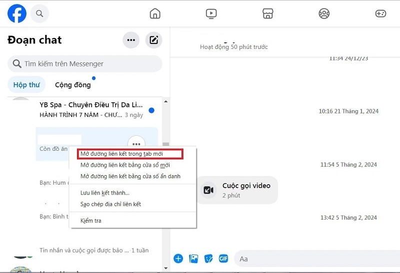Open the YB Spa conversation

(x=91, y=110)
